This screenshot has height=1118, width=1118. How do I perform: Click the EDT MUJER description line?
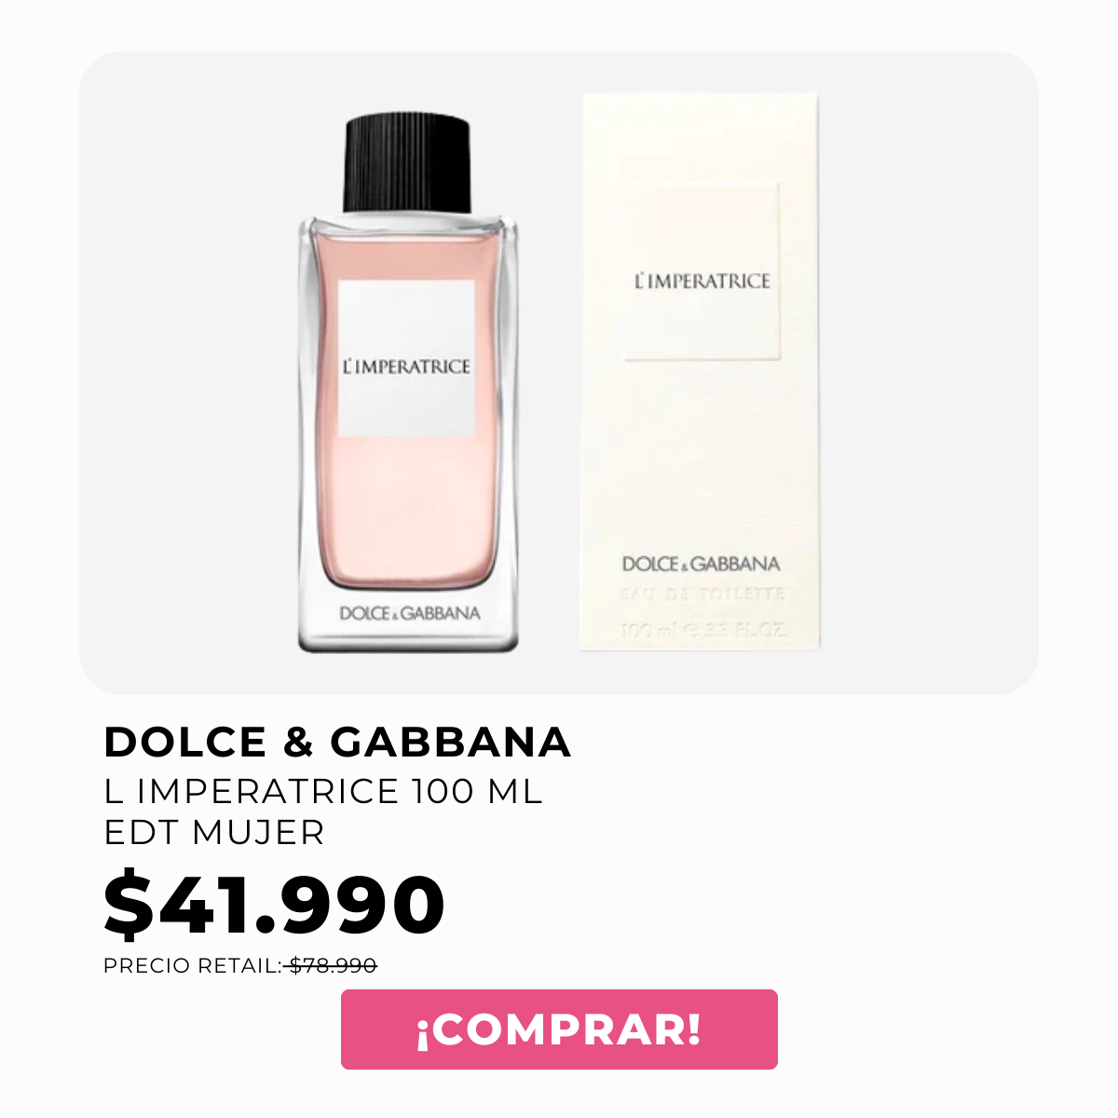(214, 832)
